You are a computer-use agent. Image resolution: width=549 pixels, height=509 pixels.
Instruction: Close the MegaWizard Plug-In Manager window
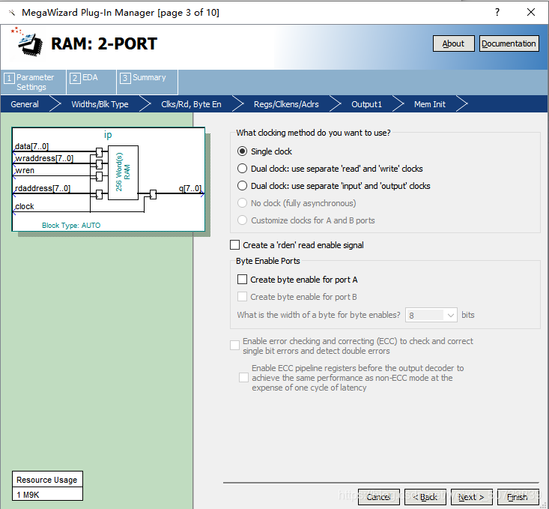click(531, 12)
